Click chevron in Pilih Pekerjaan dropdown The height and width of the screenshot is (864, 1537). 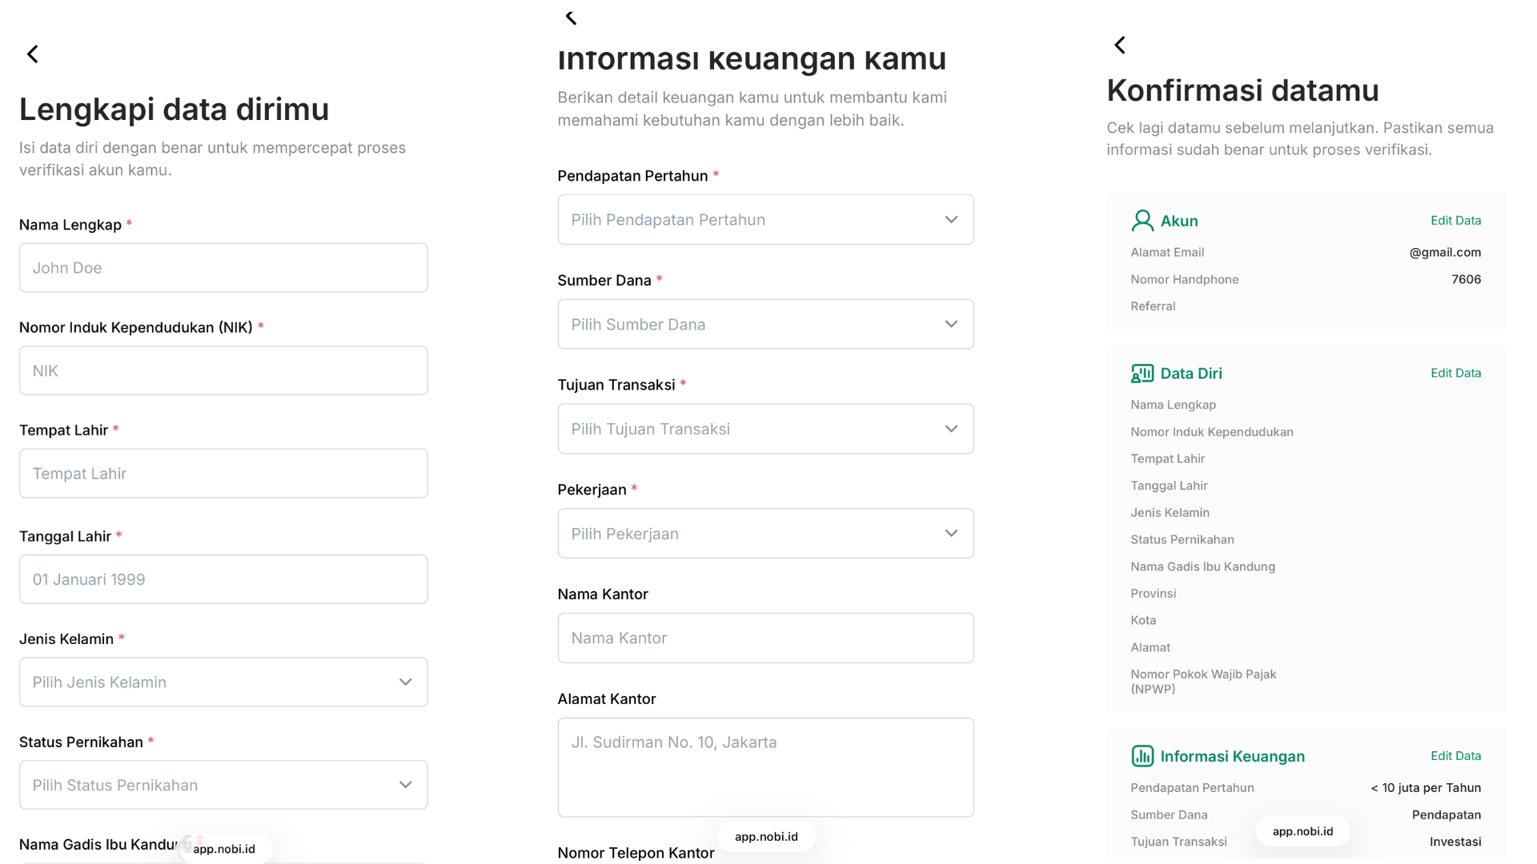click(951, 534)
